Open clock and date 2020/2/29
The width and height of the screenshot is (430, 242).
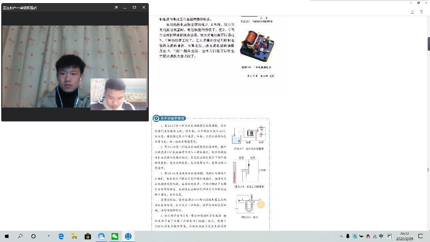(404, 236)
